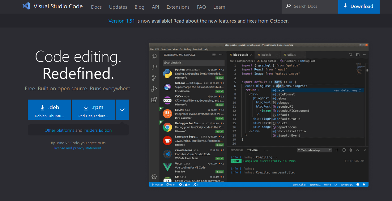Click the blue Download button
This screenshot has width=392, height=201.
(359, 6)
